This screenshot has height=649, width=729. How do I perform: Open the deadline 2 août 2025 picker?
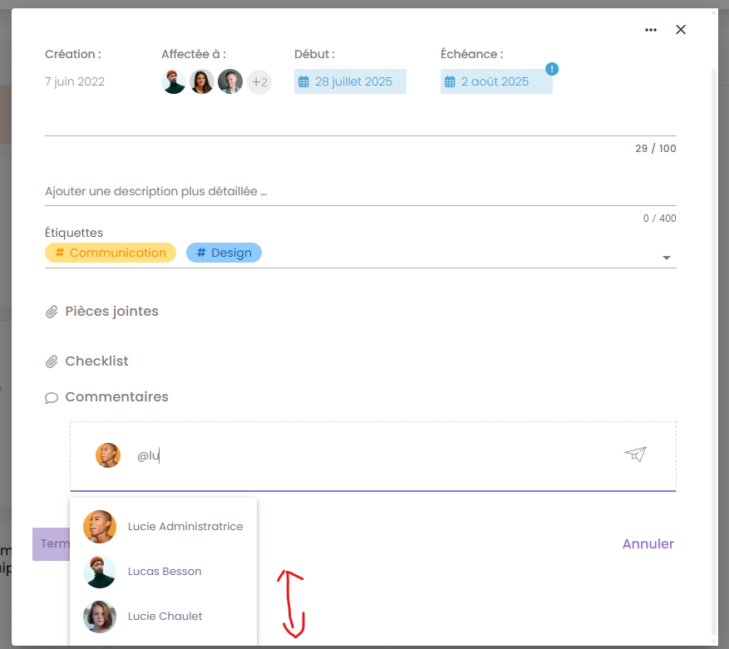(x=496, y=81)
